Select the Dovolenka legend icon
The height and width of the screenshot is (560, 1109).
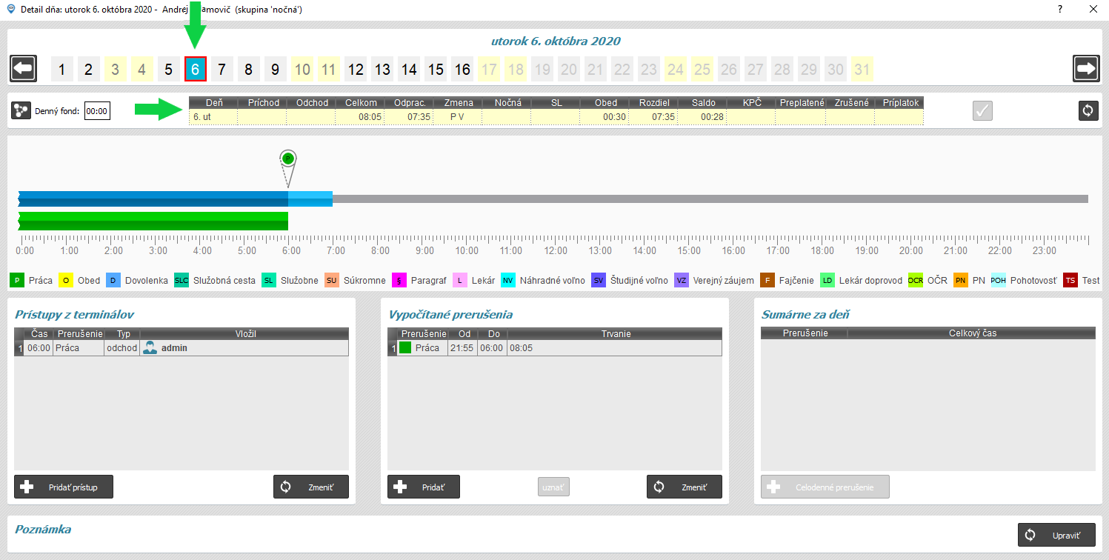click(113, 281)
